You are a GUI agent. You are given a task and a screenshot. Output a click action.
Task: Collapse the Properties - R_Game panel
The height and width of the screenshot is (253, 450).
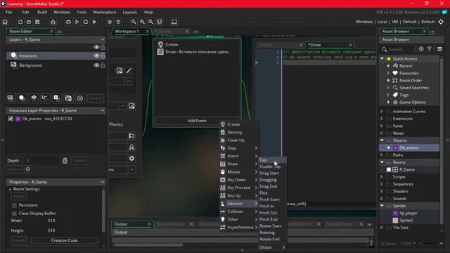click(x=102, y=182)
